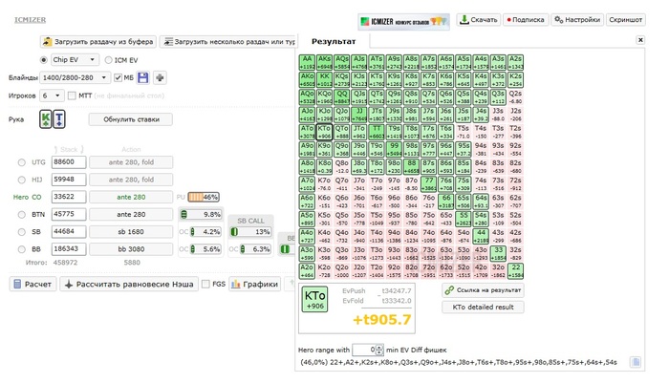Screen dimensions: 669x383
Task: Click the large KTo +906 summary tile
Action: [x=314, y=299]
